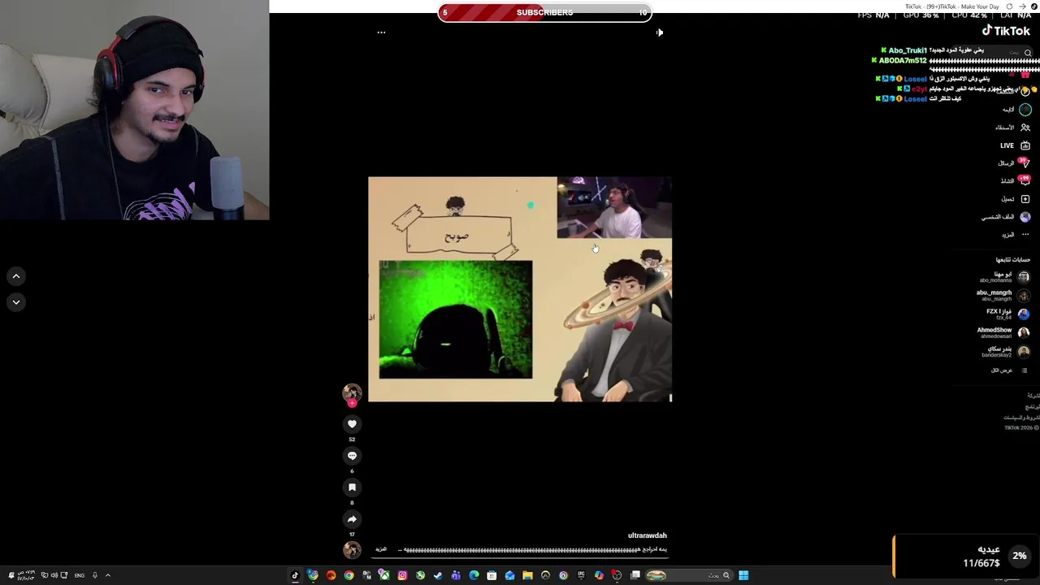This screenshot has width=1040, height=585.
Task: Click the Windows Start button
Action: [x=743, y=575]
